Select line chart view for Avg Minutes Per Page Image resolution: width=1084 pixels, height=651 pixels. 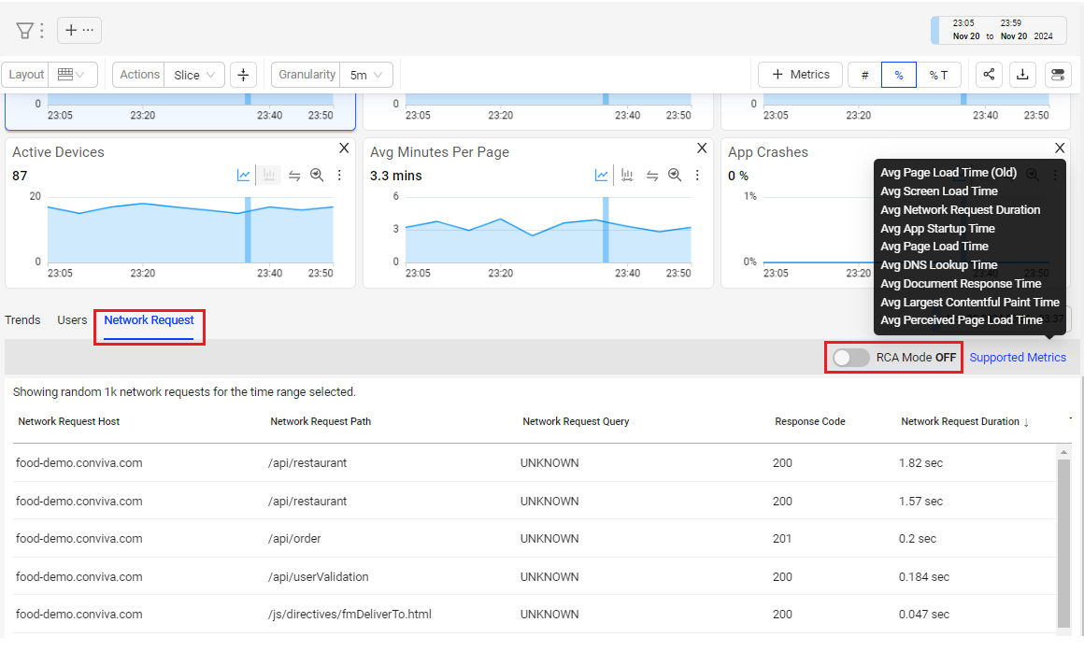tap(602, 176)
